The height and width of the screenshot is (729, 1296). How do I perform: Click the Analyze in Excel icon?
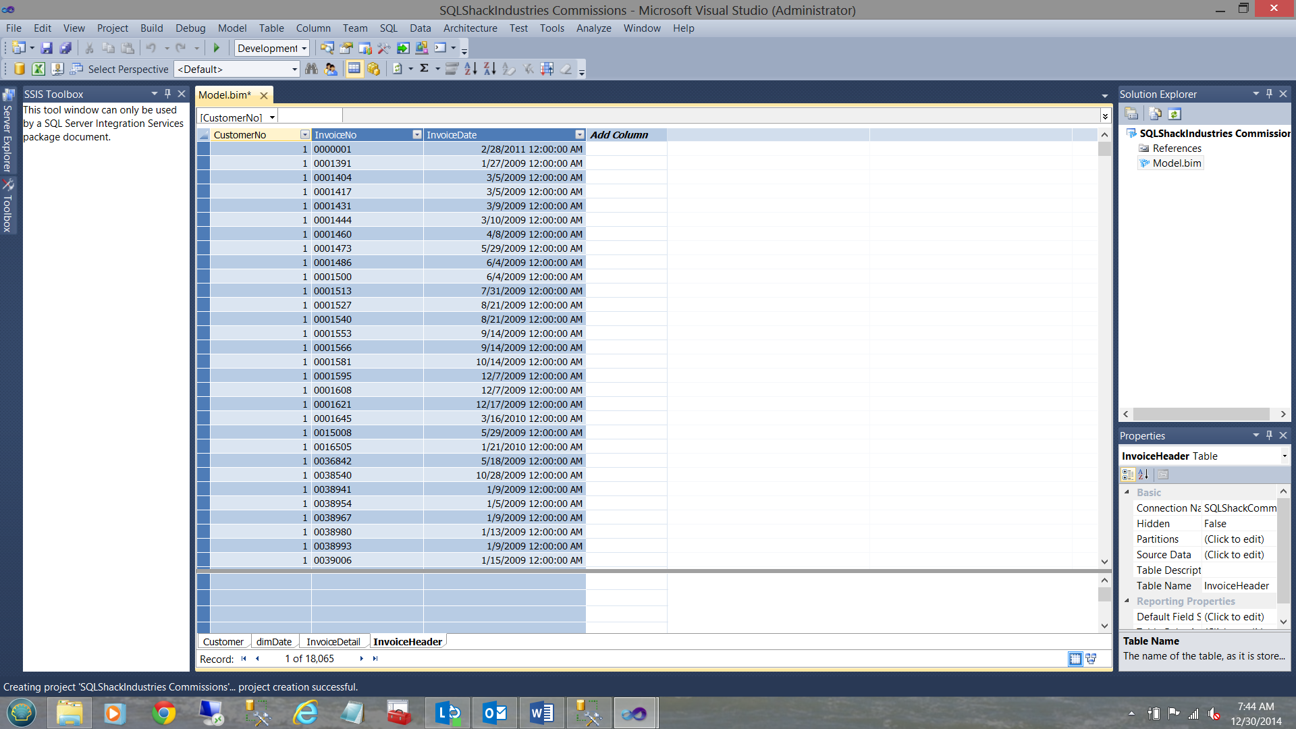pyautogui.click(x=38, y=69)
